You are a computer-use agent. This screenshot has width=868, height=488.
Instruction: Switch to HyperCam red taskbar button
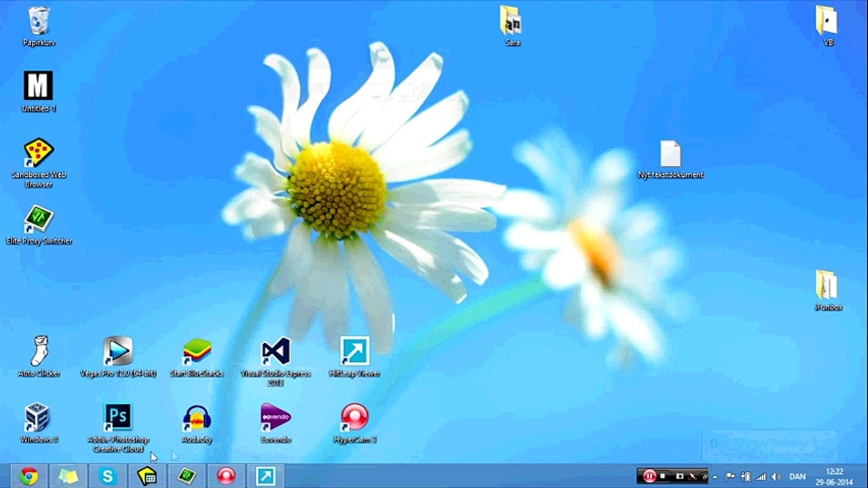pos(226,476)
